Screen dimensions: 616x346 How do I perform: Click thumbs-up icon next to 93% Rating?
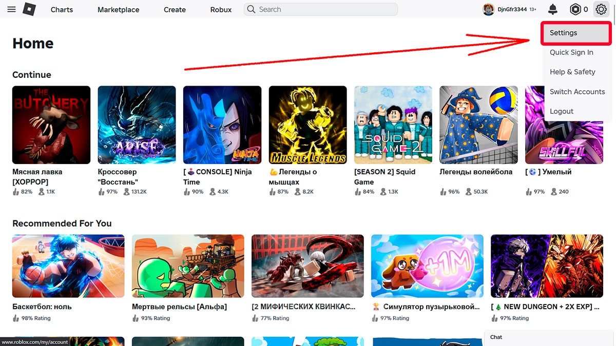[136, 318]
